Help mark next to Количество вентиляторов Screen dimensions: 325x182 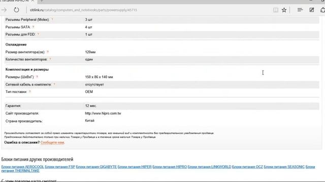[x=50, y=59]
